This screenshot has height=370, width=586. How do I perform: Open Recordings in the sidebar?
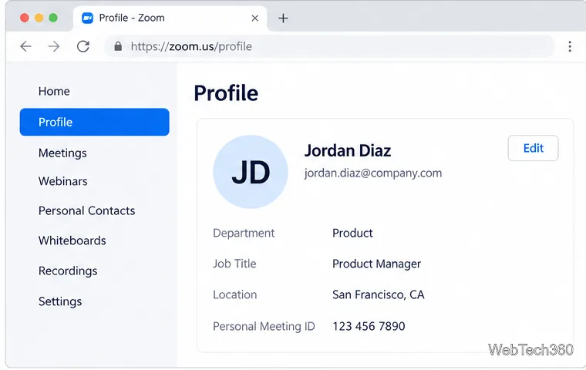pyautogui.click(x=68, y=271)
